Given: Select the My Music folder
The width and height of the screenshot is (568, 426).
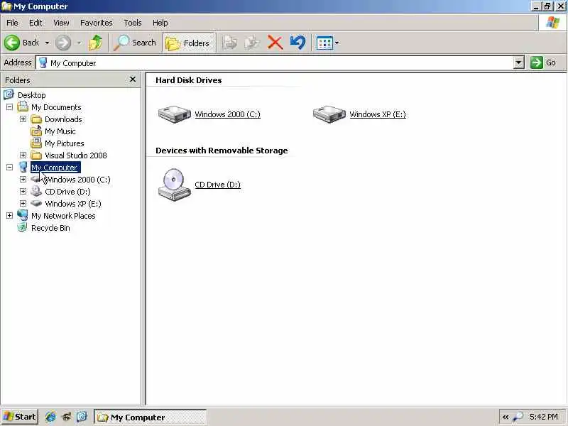Looking at the screenshot, I should coord(60,131).
